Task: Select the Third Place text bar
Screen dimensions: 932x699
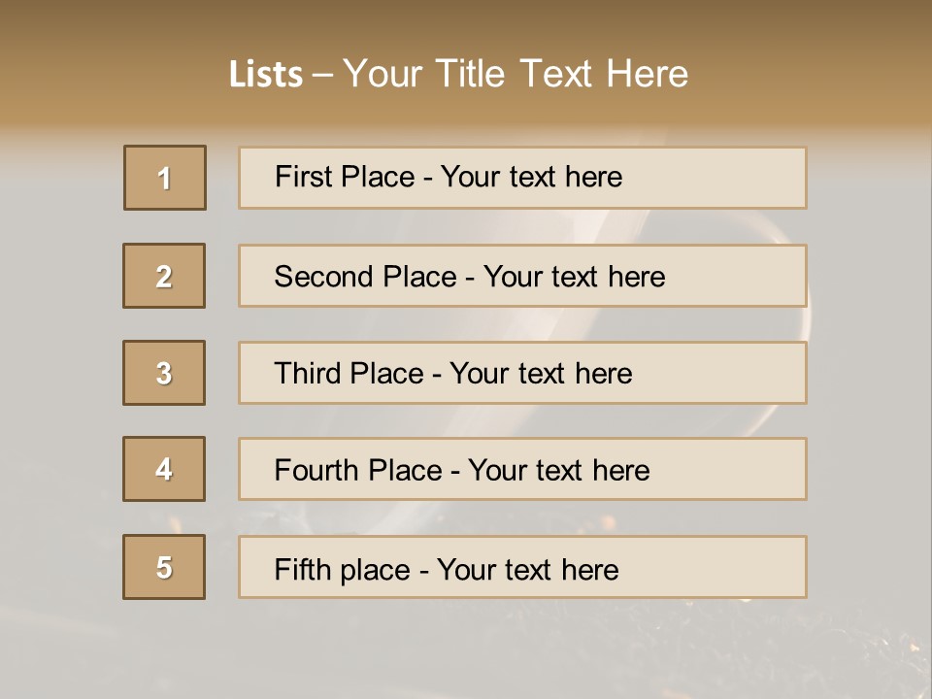Action: pyautogui.click(x=522, y=373)
